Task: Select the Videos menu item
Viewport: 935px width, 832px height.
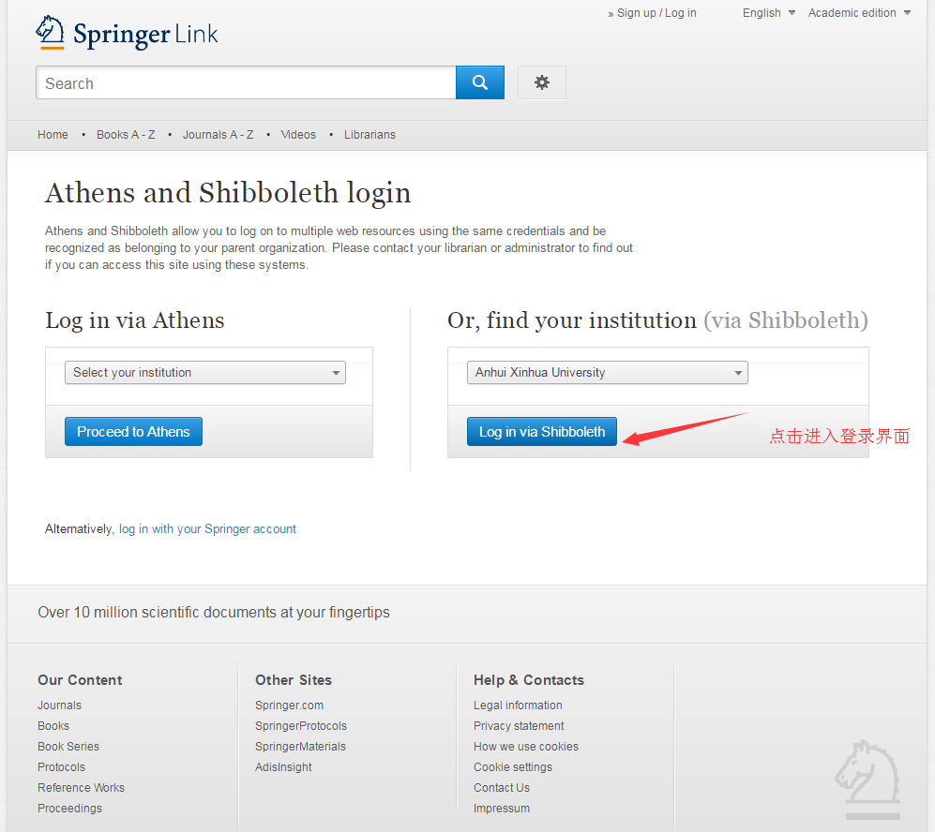Action: [298, 135]
